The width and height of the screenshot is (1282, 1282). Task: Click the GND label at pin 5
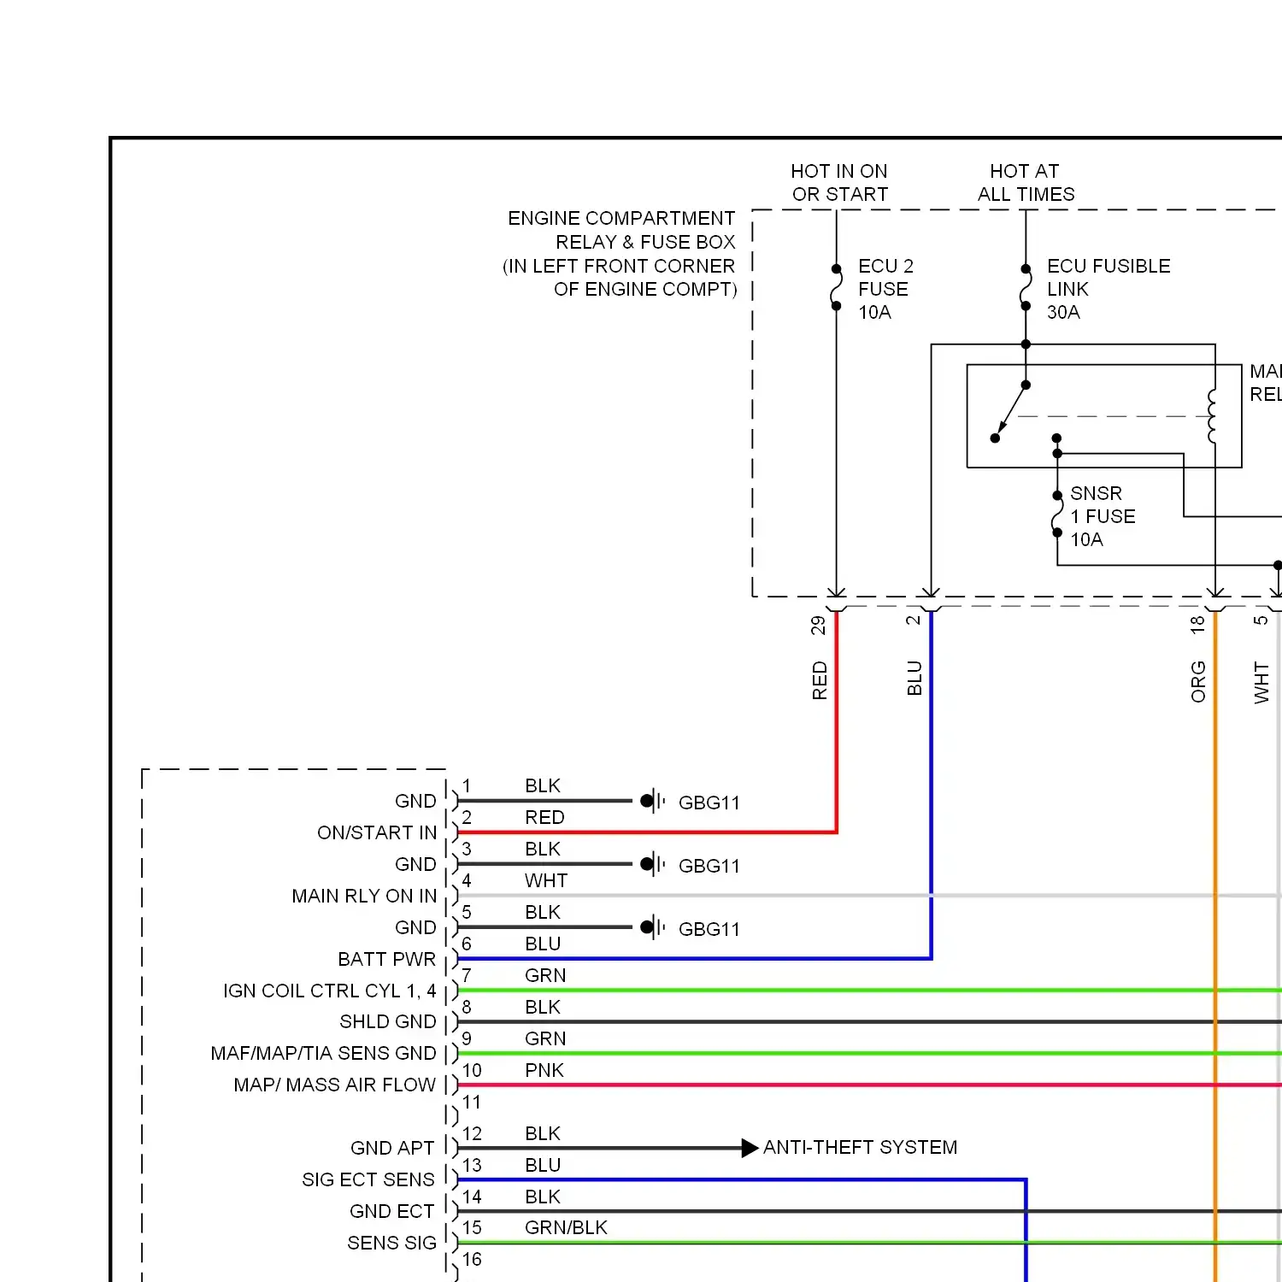(x=415, y=927)
